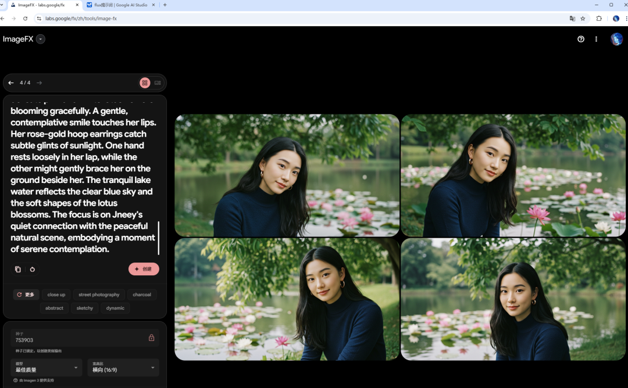Screen dimensions: 628x388
Task: Open the three-dot more options menu
Action: pyautogui.click(x=596, y=39)
